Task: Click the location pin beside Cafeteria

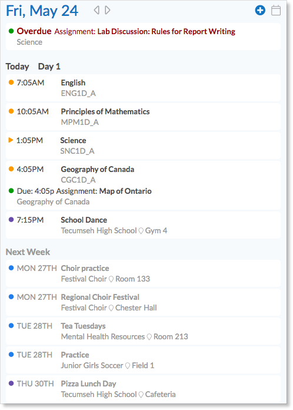Action: coord(141,395)
